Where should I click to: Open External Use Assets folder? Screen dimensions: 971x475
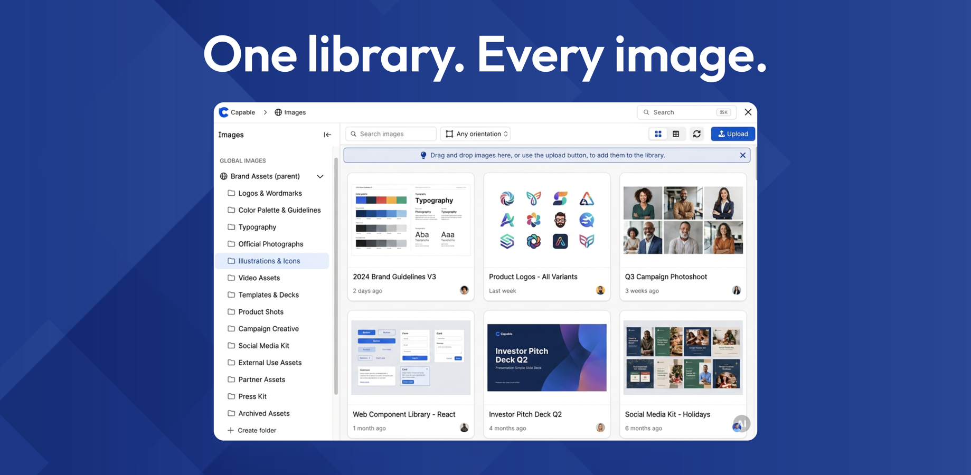(272, 363)
